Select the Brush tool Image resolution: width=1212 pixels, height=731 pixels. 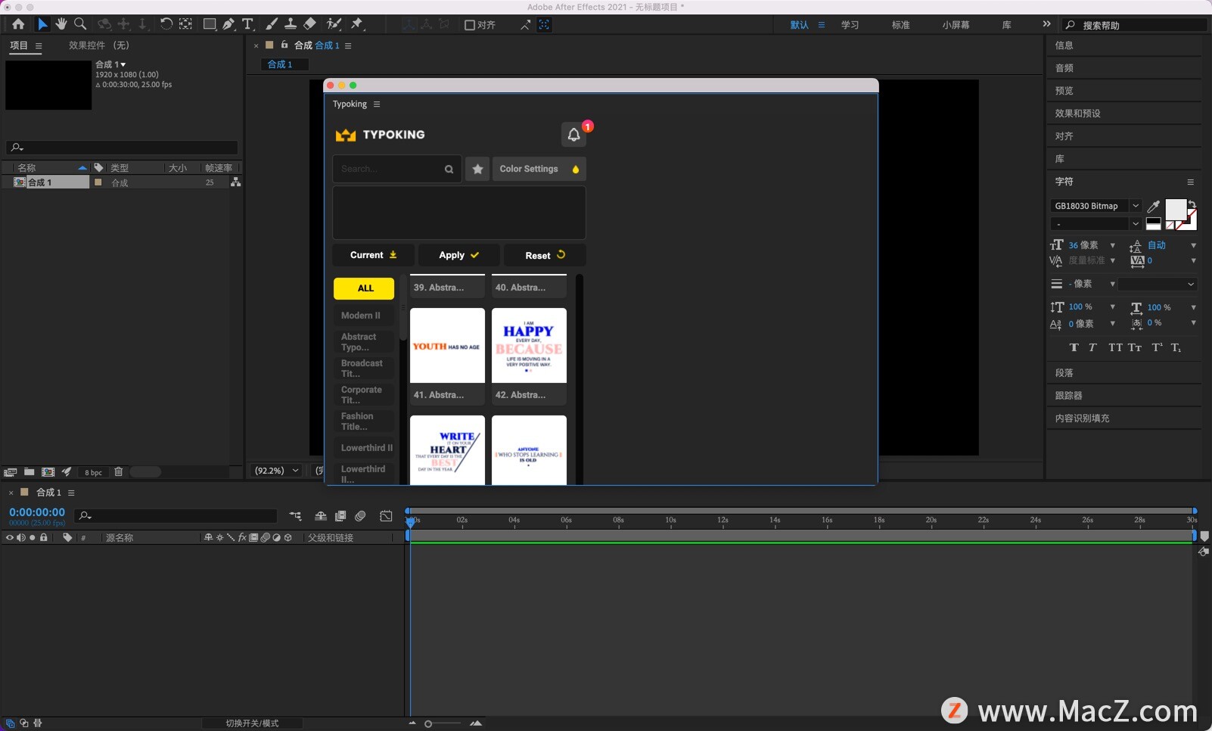(272, 24)
